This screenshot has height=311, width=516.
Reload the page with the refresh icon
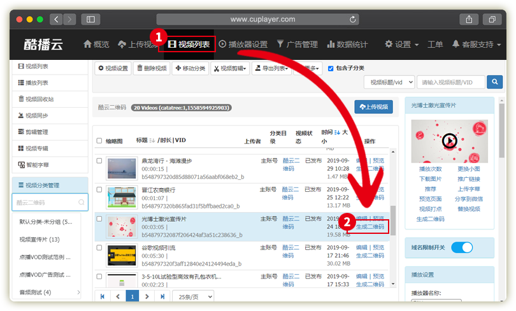coord(352,19)
